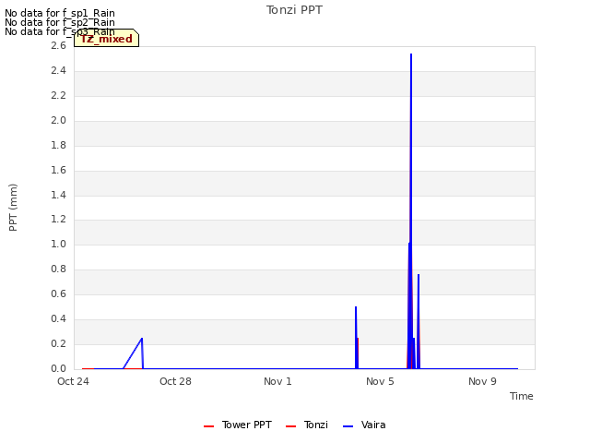Toggle the Tonzi legend series

(307, 425)
